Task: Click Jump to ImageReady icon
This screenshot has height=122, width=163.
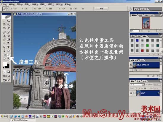Action: click(6, 80)
